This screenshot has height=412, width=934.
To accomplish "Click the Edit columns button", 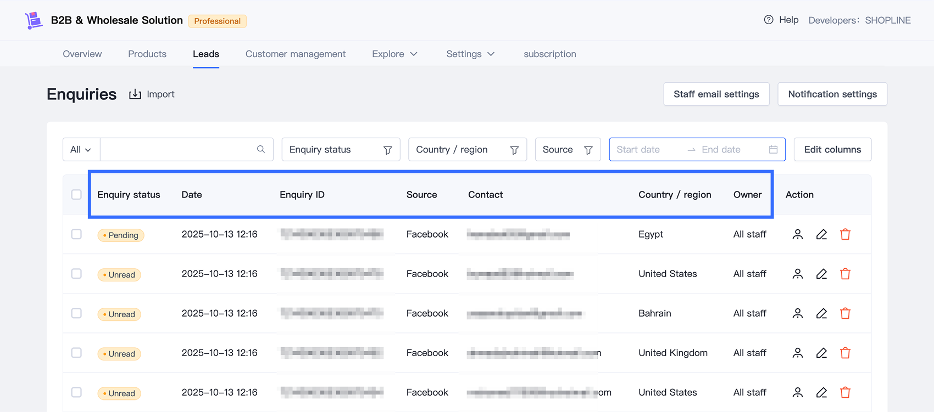I will pyautogui.click(x=832, y=149).
